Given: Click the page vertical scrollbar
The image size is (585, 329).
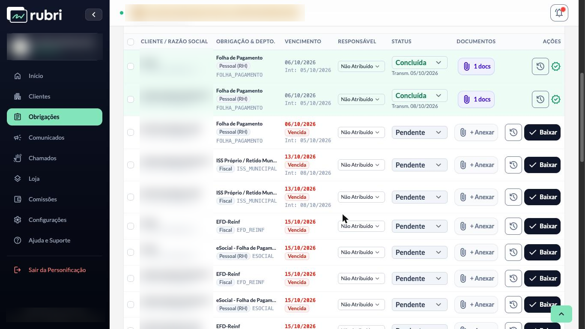Looking at the screenshot, I should (582, 118).
